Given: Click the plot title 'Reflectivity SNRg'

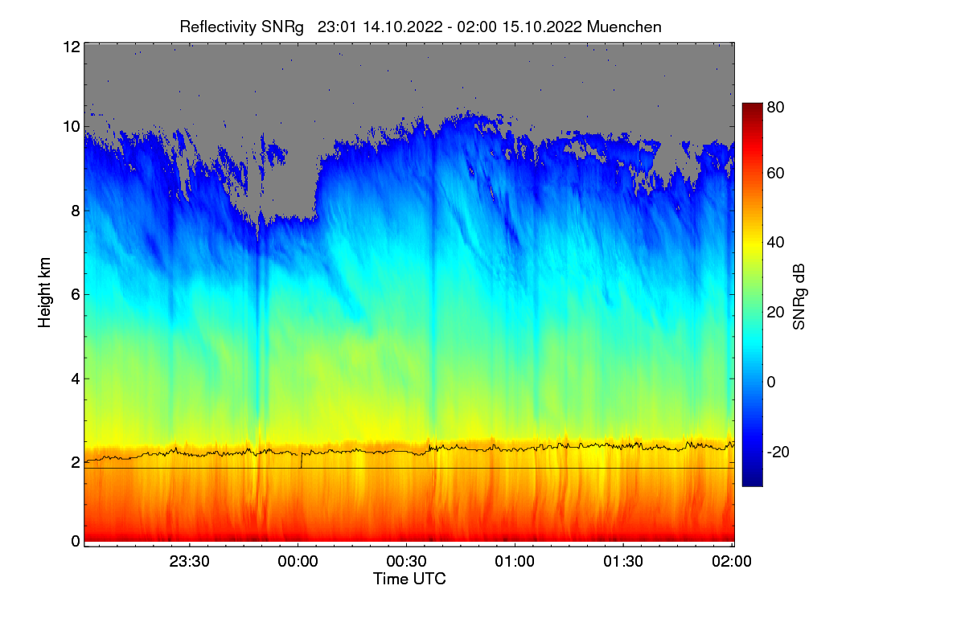Looking at the screenshot, I should [241, 27].
